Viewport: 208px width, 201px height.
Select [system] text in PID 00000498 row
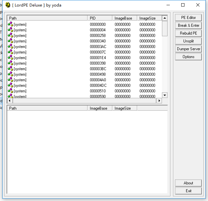pos(20,74)
